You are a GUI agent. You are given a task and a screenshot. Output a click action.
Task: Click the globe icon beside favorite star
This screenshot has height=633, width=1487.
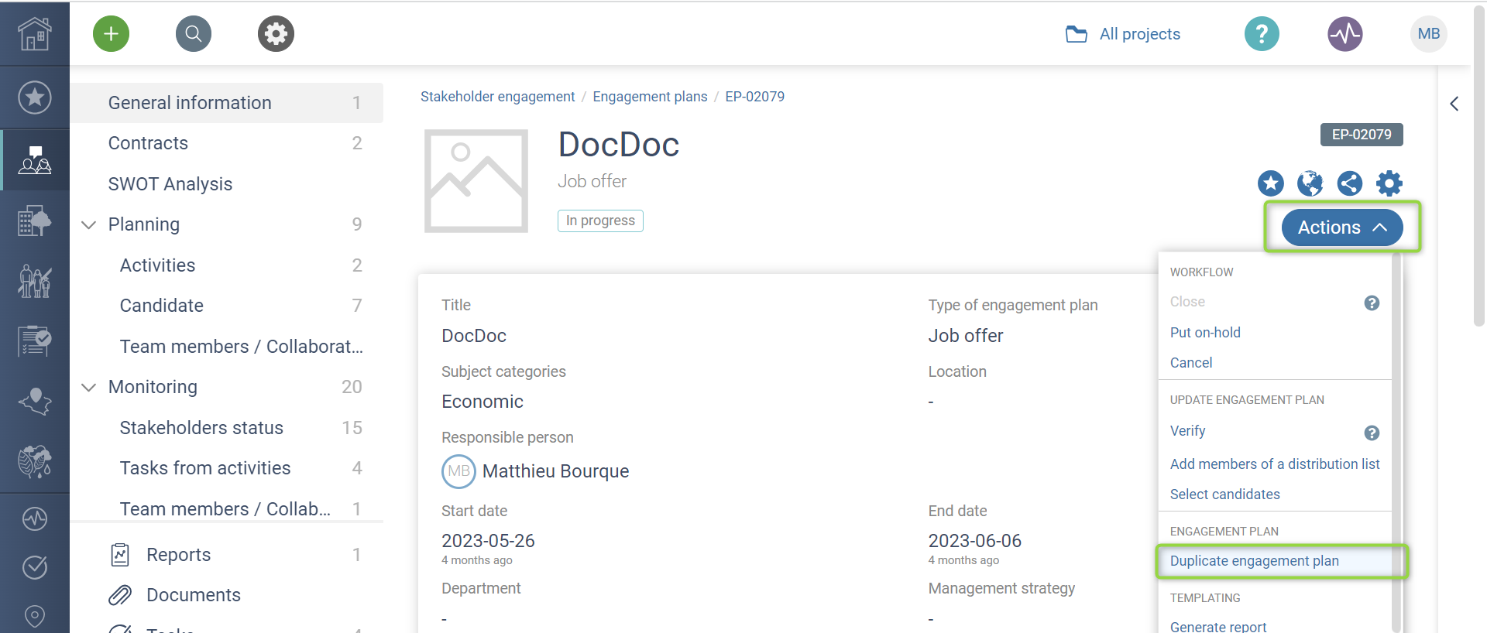pyautogui.click(x=1310, y=183)
